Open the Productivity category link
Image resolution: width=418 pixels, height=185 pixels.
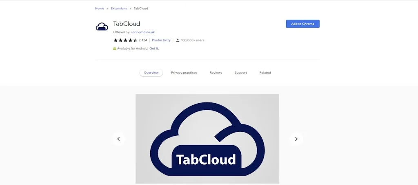(161, 40)
